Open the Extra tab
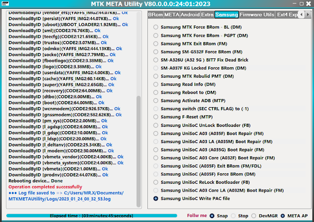This screenshot has width=314, height=222. 207,15
